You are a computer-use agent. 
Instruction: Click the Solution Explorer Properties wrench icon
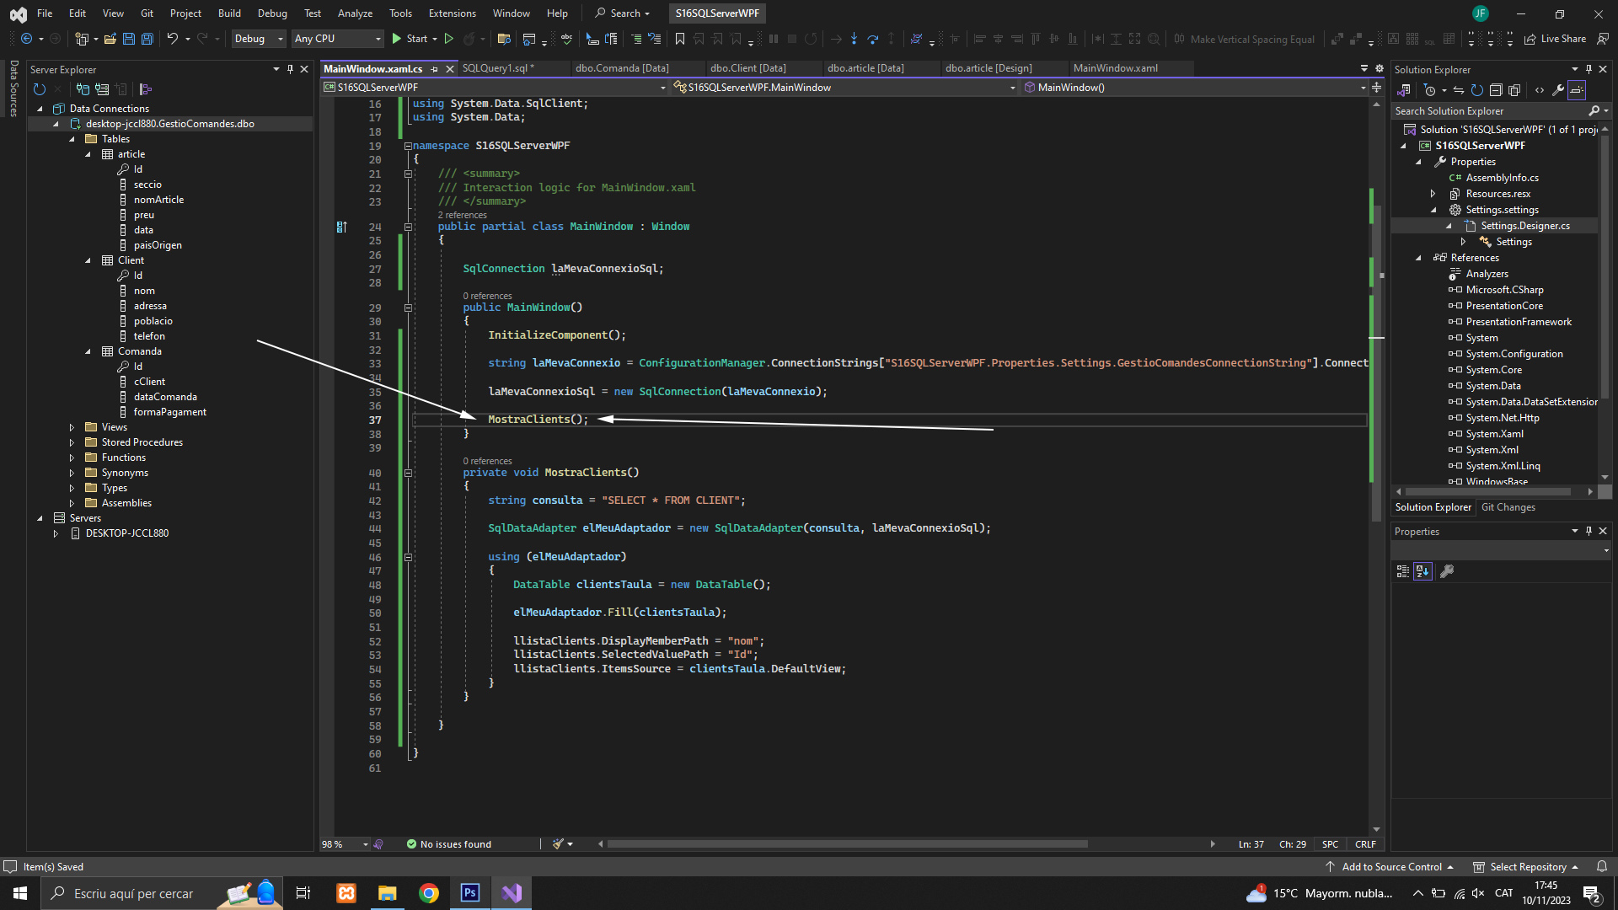coord(1557,90)
